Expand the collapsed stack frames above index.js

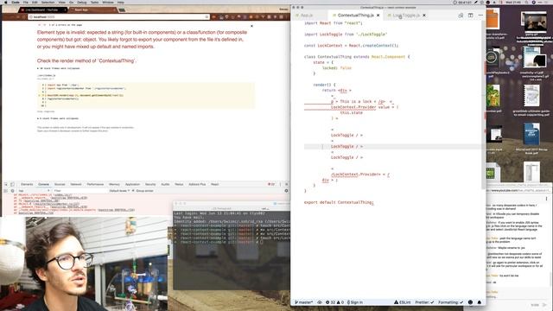[59, 68]
